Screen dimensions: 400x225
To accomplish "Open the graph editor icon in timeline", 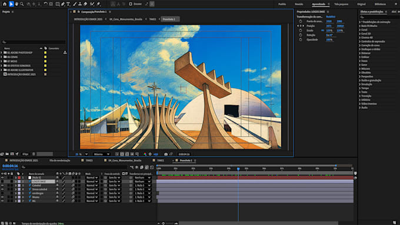I will tap(152, 167).
